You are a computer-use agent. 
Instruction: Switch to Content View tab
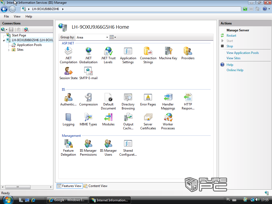coord(95,186)
